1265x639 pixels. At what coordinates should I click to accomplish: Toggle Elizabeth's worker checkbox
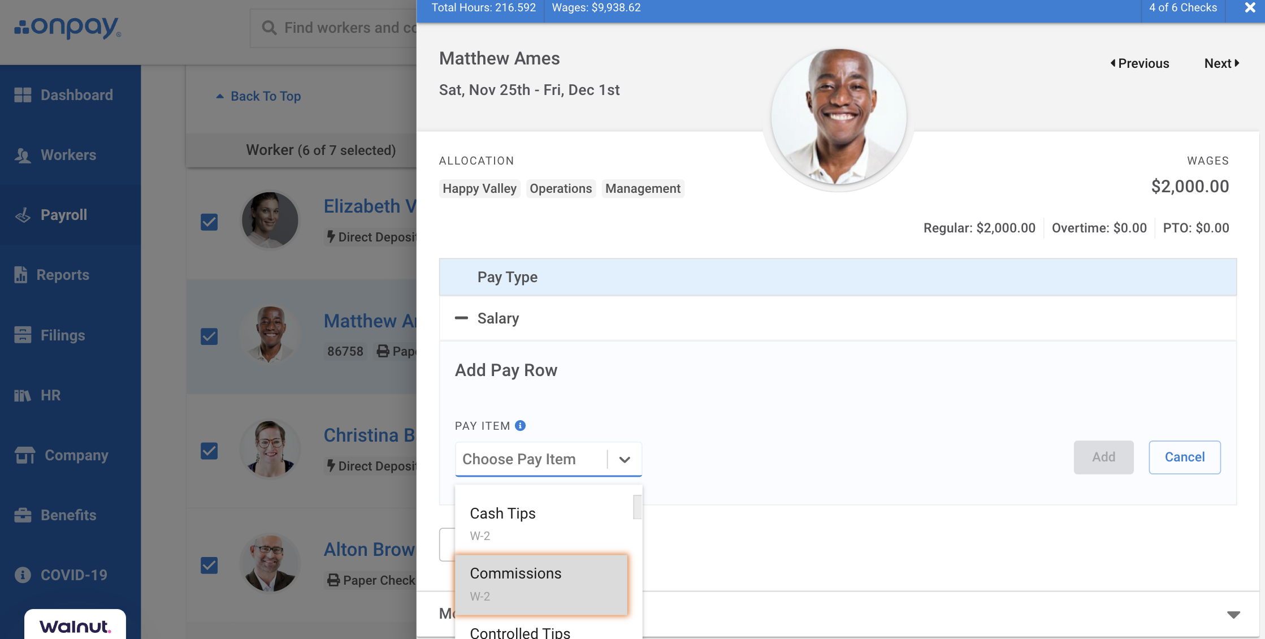click(209, 222)
